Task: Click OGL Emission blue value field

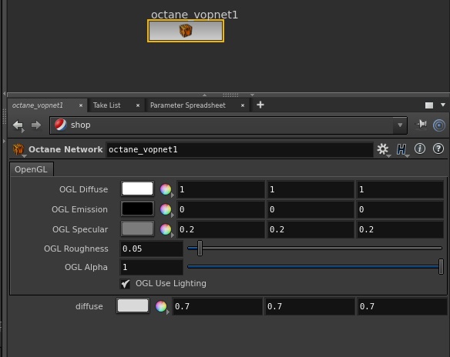Action: pos(400,209)
